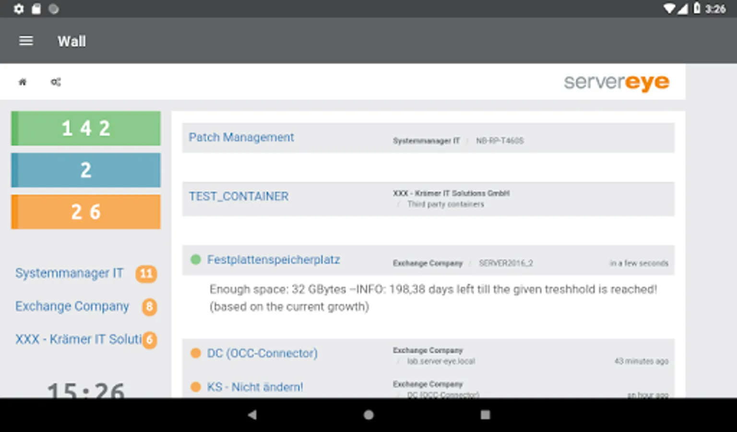This screenshot has width=737, height=432.
Task: Tap the Wi-Fi icon in status bar
Action: pyautogui.click(x=669, y=9)
